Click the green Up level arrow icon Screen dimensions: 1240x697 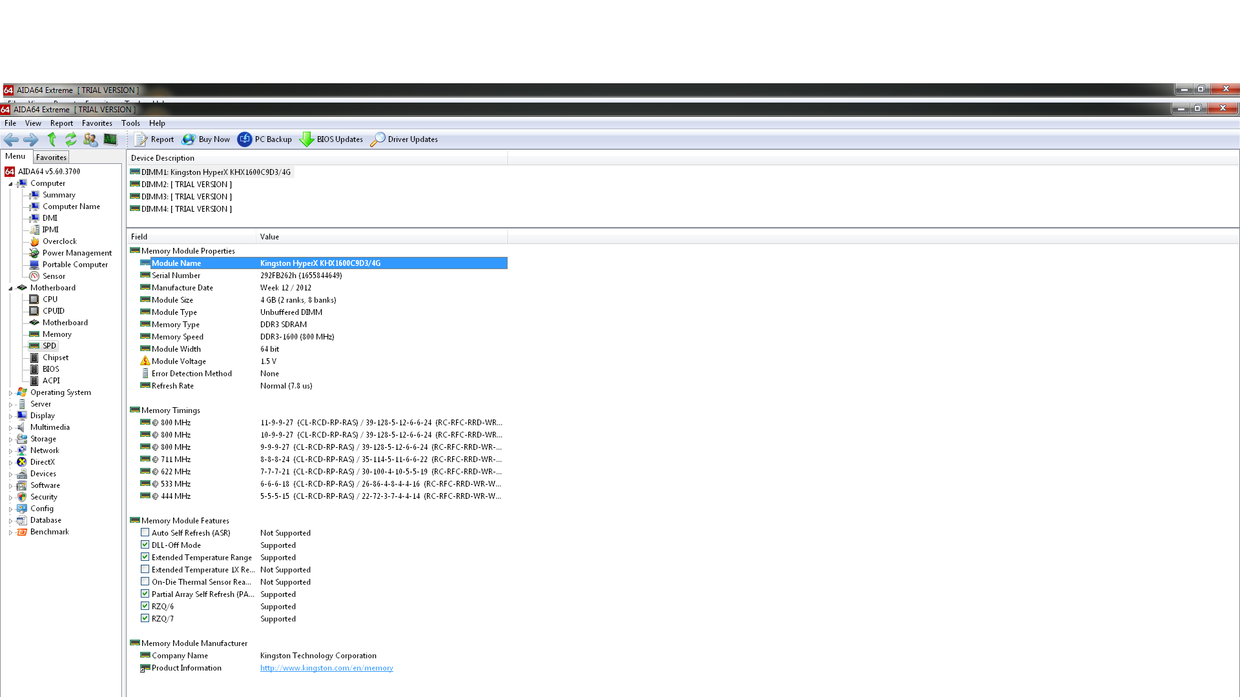tap(52, 139)
